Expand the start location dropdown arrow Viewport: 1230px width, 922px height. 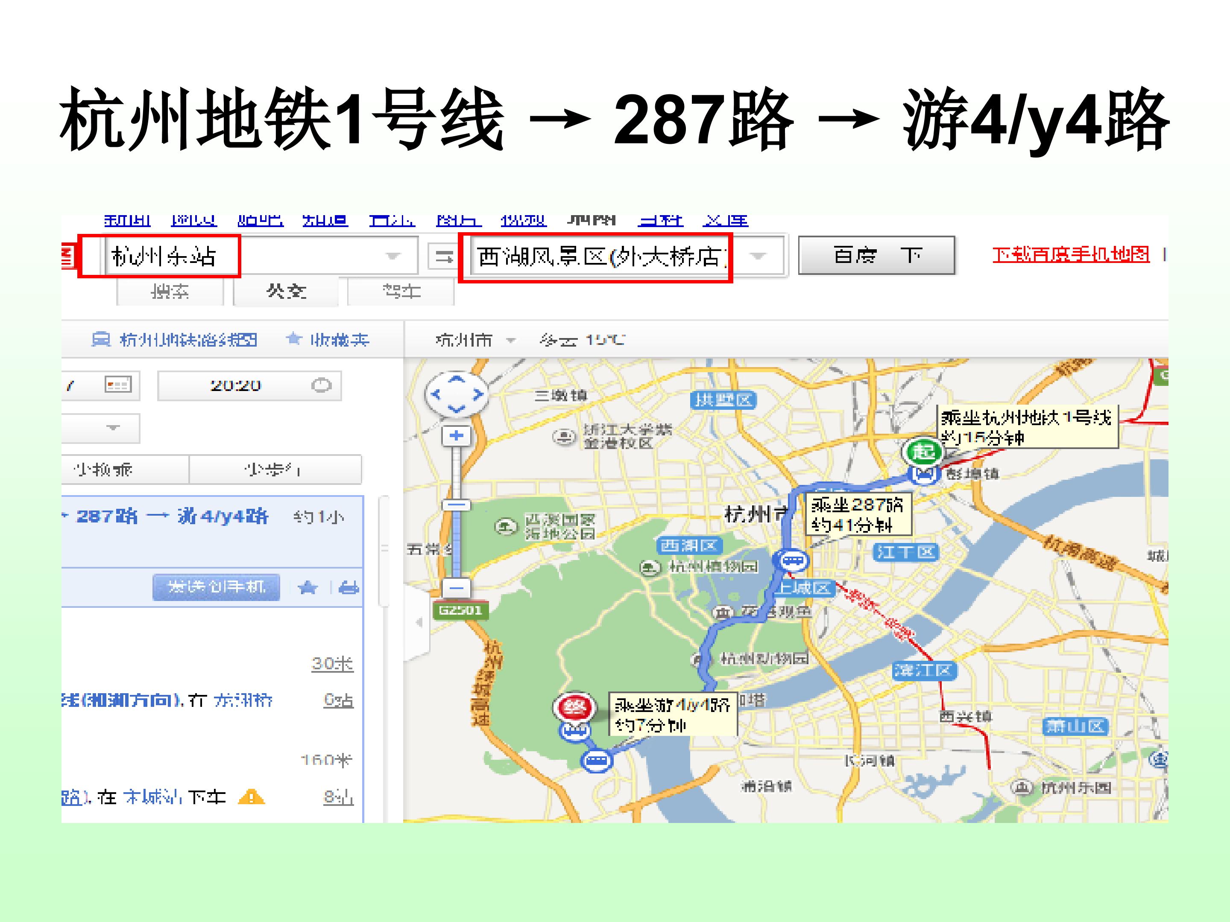pos(392,256)
